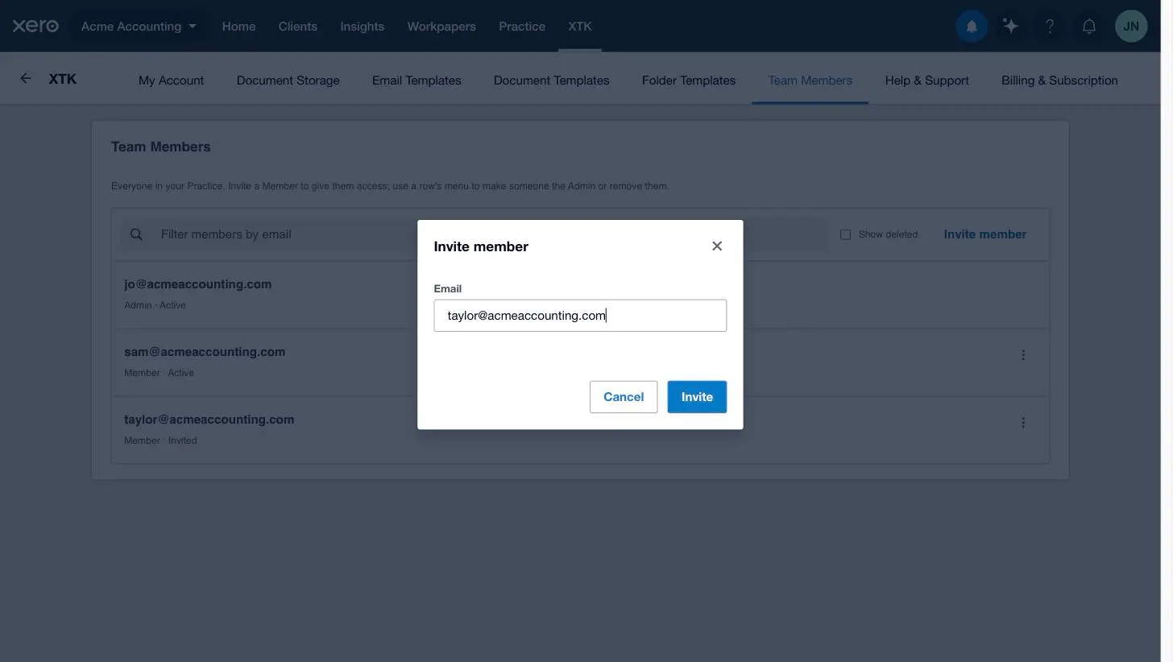
Task: Open row menu for taylor@acmeaccounting.com
Action: [x=1023, y=423]
